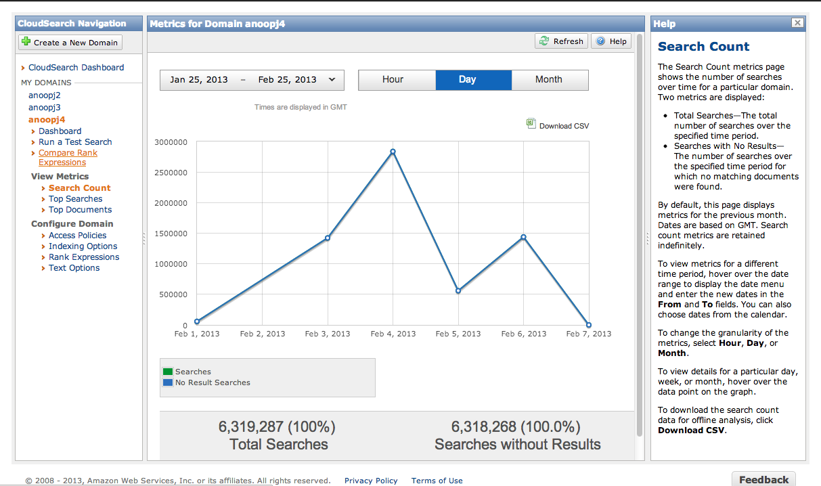Open Search Count metrics page
Screen dimensions: 821x486
79,188
